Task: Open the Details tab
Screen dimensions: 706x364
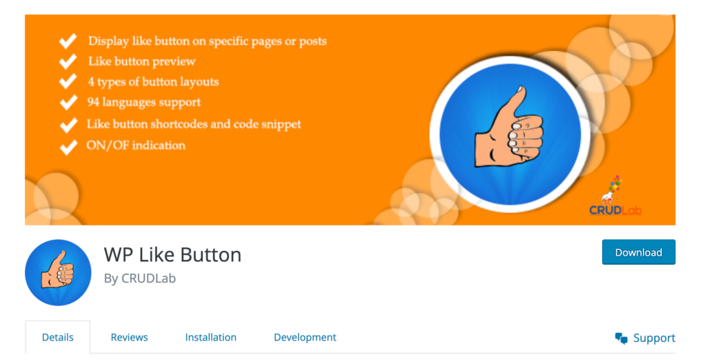Action: click(x=58, y=337)
